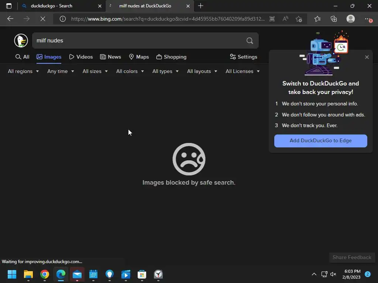Launch Google Chrome from taskbar

pos(45,274)
